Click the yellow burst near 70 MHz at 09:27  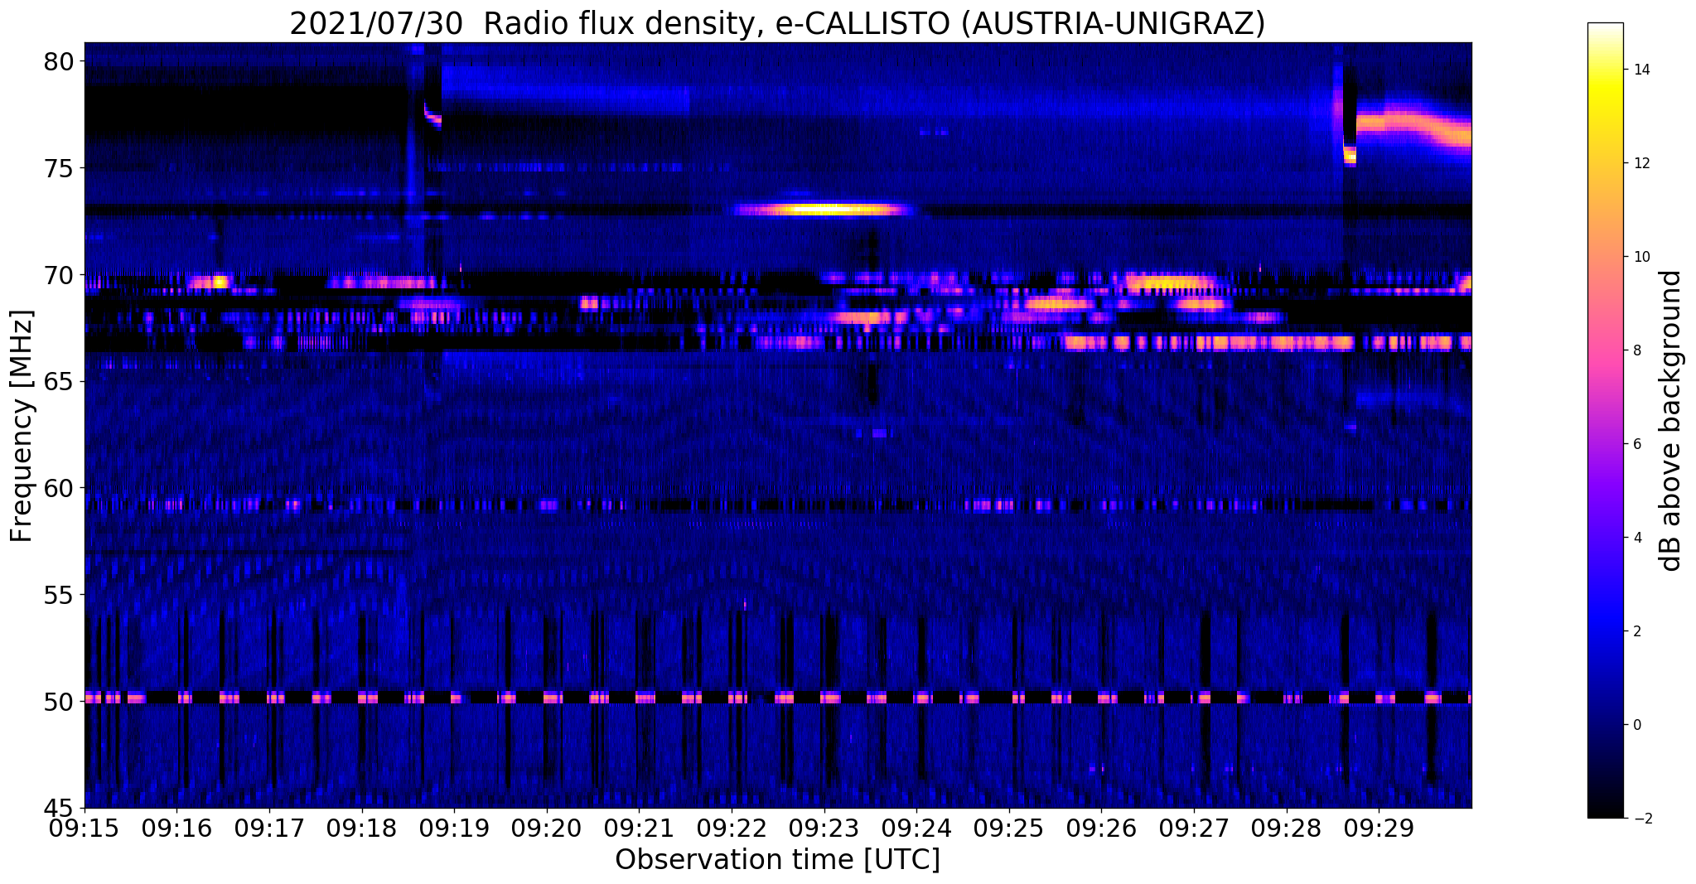pos(1170,283)
